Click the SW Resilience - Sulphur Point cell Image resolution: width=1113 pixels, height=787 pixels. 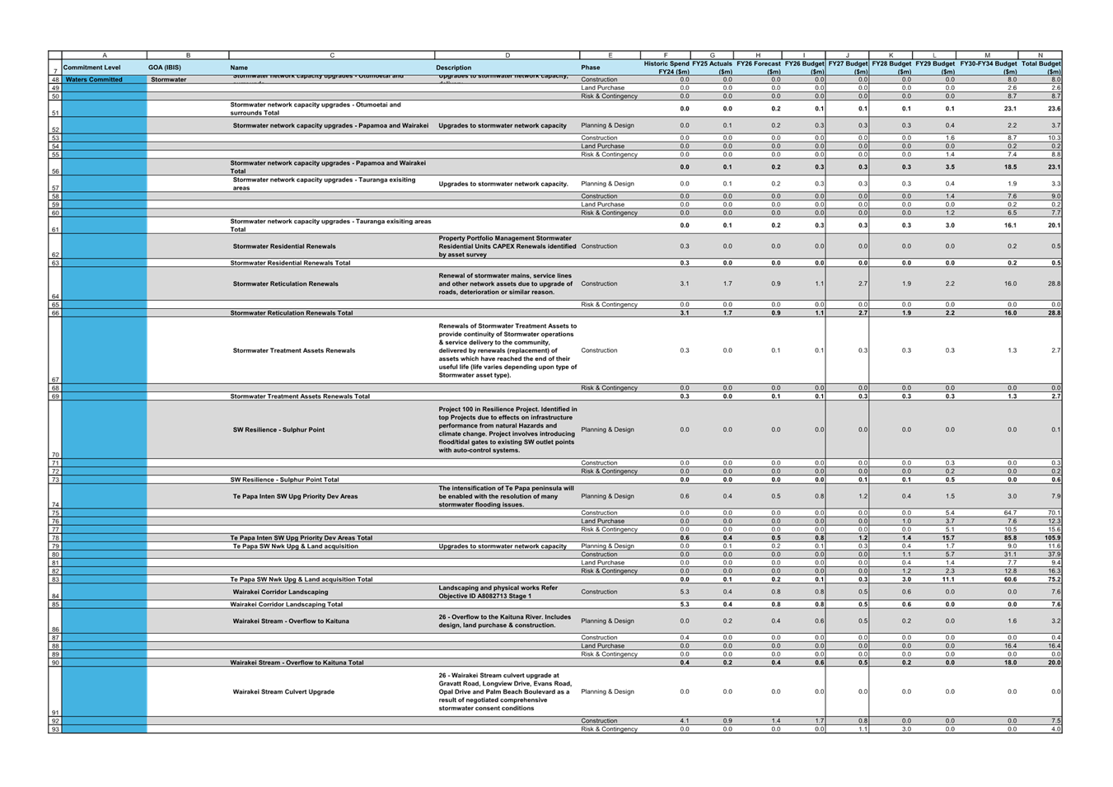(x=278, y=429)
